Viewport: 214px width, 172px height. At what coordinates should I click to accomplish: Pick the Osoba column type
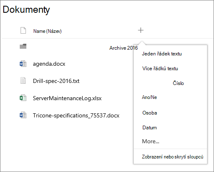150,113
